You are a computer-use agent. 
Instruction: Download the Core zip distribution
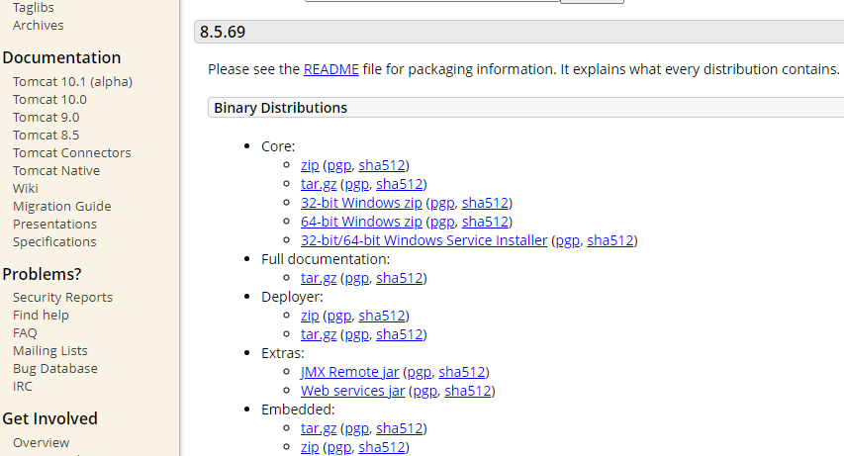[x=310, y=165]
